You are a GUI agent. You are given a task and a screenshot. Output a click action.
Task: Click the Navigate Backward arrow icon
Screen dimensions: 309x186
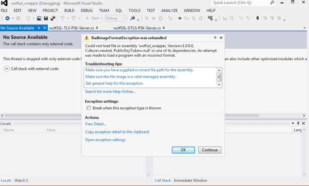point(8,18)
